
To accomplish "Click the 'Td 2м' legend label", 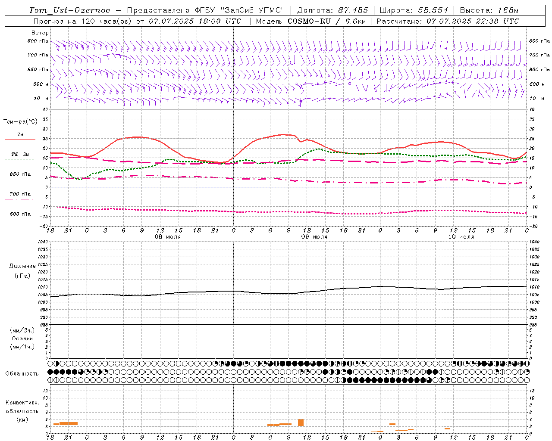I will pyautogui.click(x=20, y=154).
